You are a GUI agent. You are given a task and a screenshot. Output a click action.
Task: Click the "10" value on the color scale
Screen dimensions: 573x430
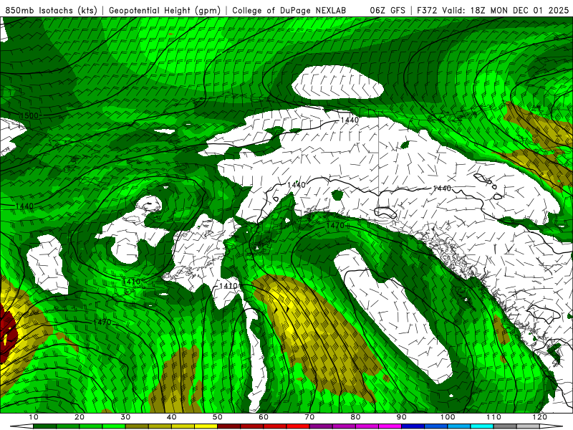click(x=33, y=417)
